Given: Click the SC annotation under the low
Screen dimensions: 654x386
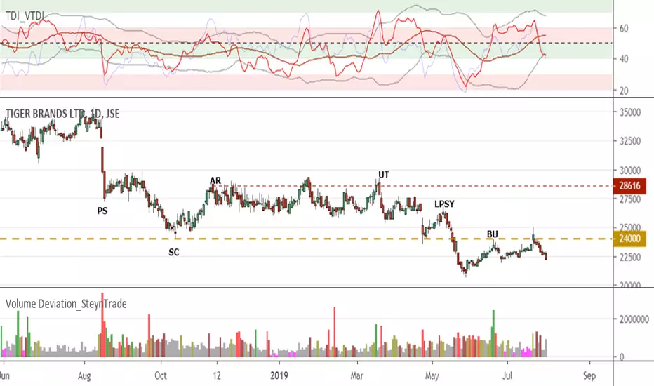Looking at the screenshot, I should (174, 252).
